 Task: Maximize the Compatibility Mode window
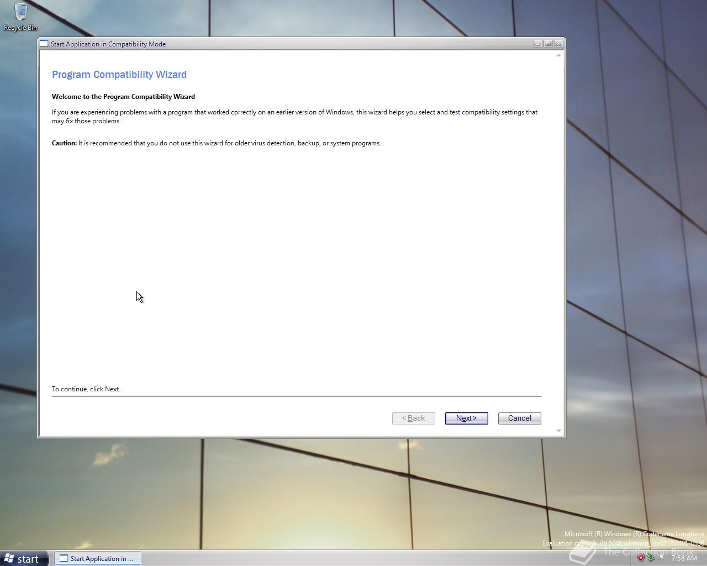(548, 44)
